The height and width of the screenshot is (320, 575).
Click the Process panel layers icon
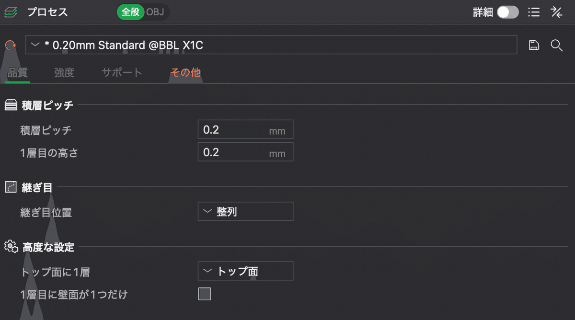pyautogui.click(x=11, y=12)
